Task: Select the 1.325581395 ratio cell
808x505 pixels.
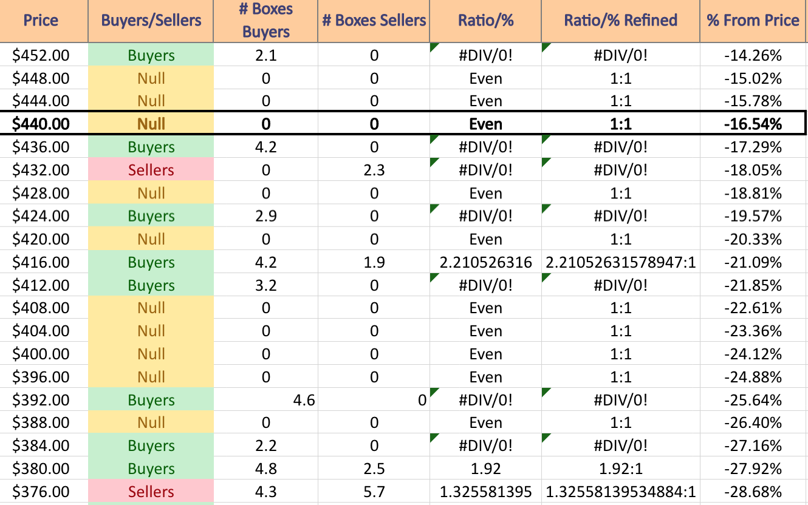Action: pos(485,492)
